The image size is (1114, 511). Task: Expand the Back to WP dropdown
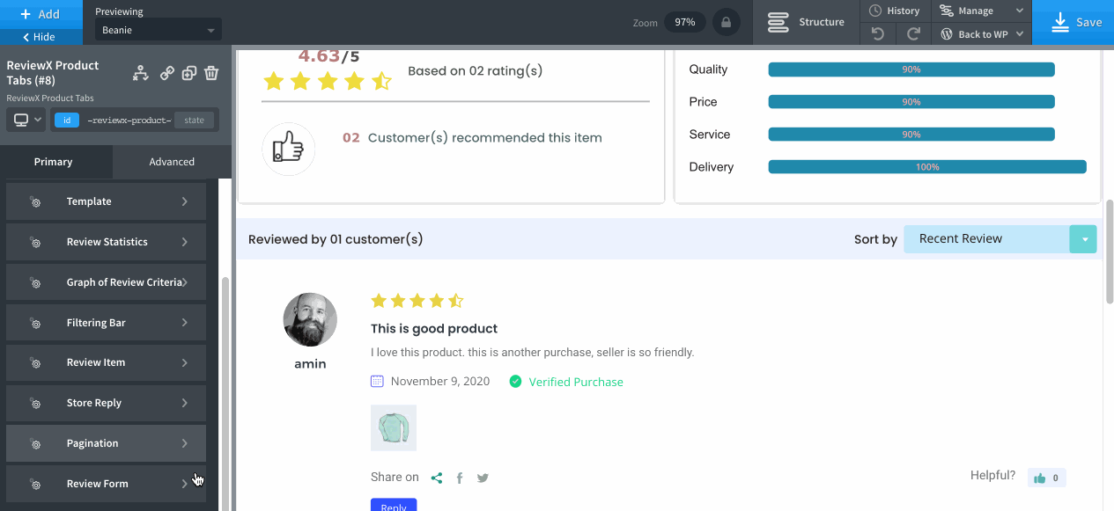coord(984,33)
